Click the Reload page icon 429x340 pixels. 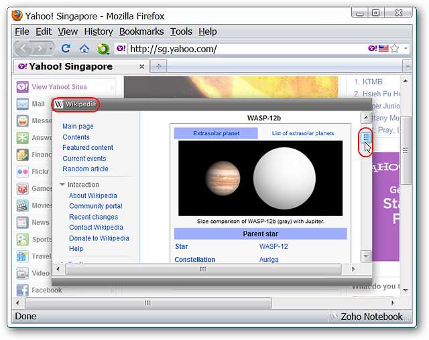[66, 48]
